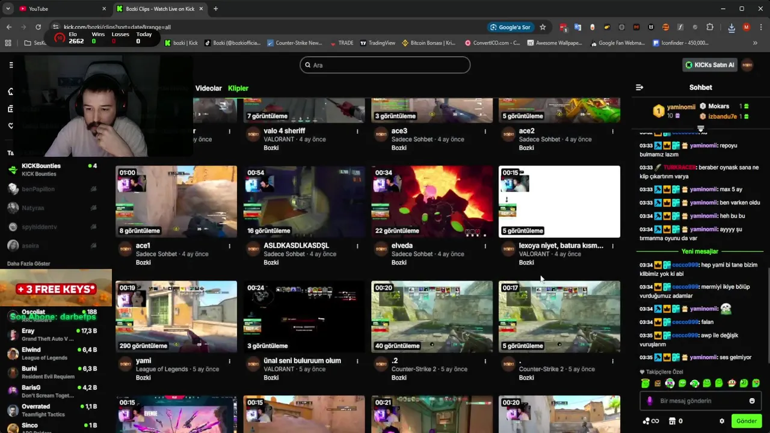
Task: Click KICKs Satın Al button
Action: point(710,65)
